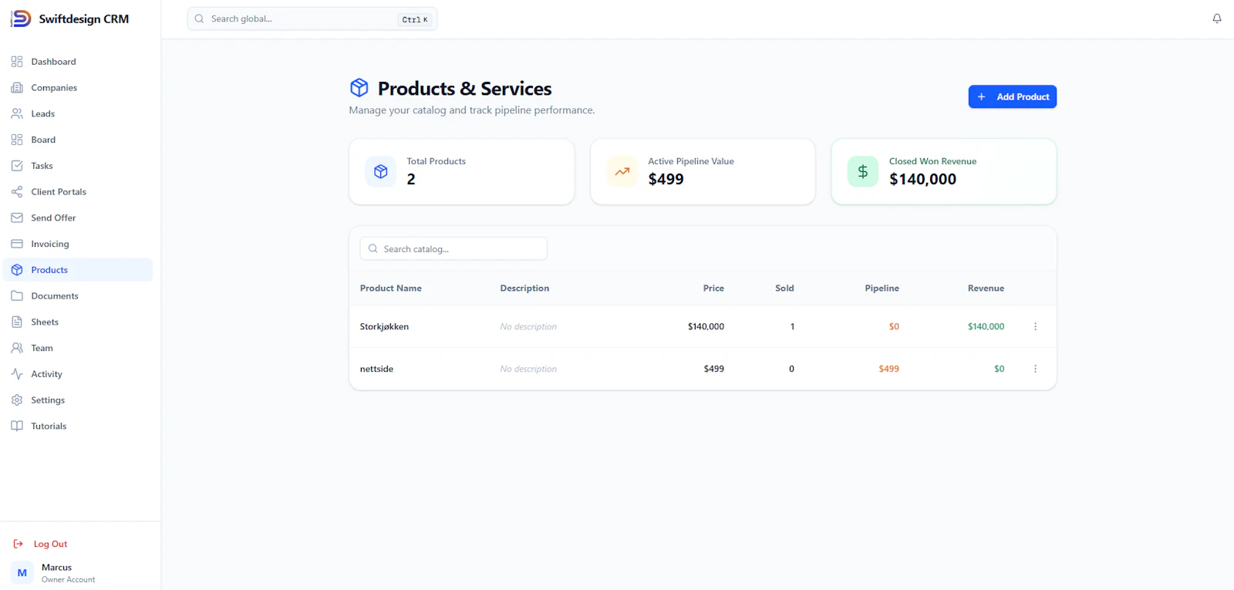This screenshot has height=590, width=1234.
Task: Open the Activity page
Action: (x=78, y=374)
